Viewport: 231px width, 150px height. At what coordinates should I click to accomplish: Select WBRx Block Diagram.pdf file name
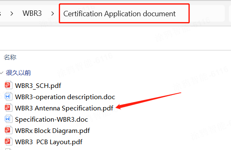[53, 131]
